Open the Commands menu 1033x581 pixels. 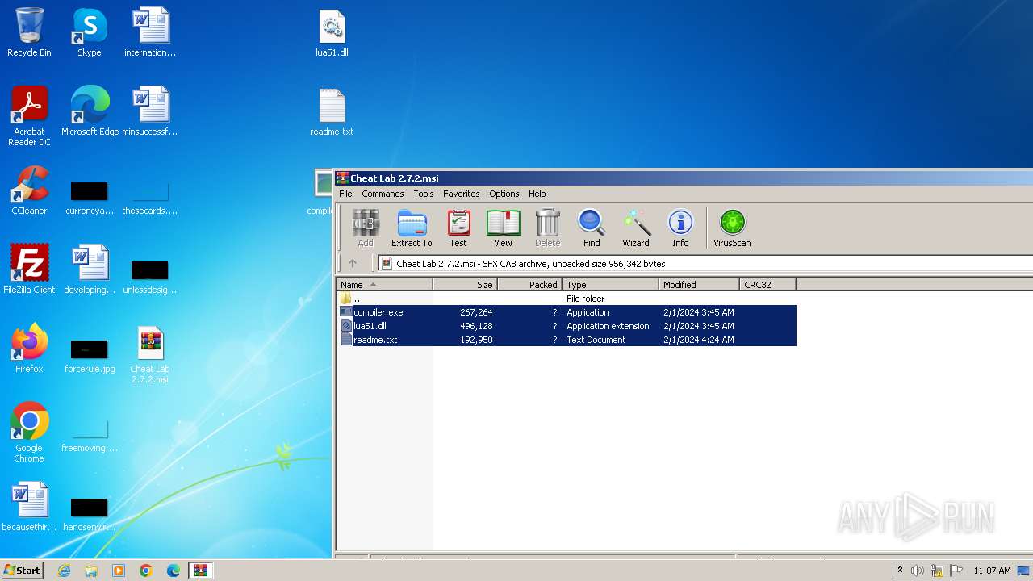[383, 194]
